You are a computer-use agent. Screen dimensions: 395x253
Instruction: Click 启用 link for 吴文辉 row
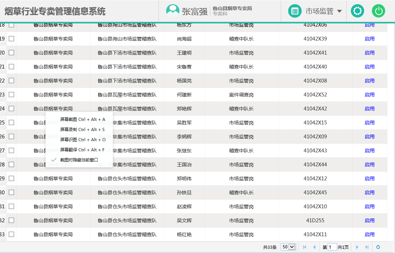click(x=369, y=221)
